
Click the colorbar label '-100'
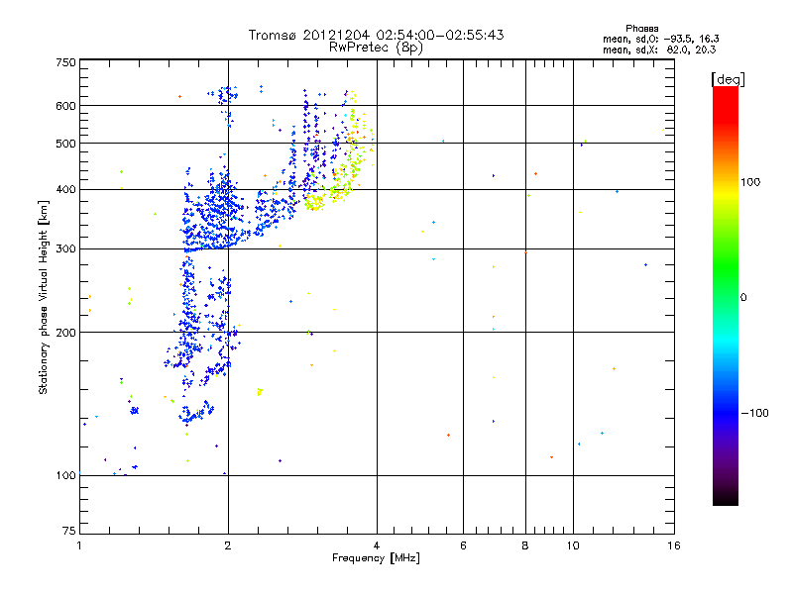coord(754,413)
